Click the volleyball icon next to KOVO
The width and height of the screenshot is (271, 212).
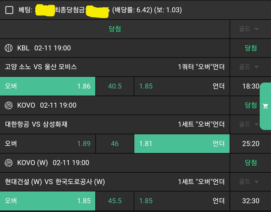point(9,105)
